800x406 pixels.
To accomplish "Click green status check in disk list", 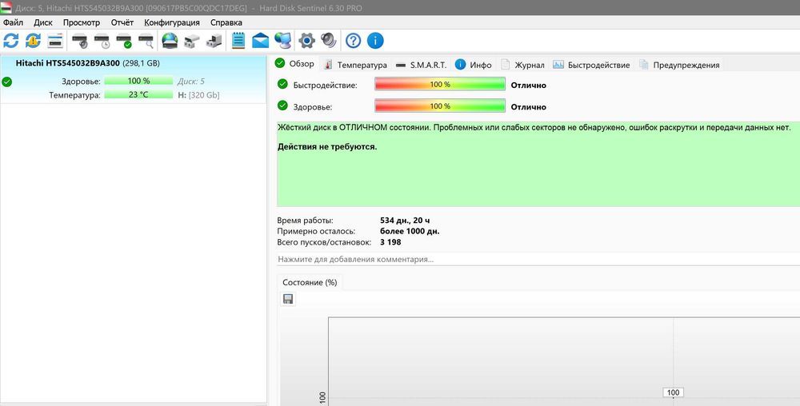I will tap(6, 82).
